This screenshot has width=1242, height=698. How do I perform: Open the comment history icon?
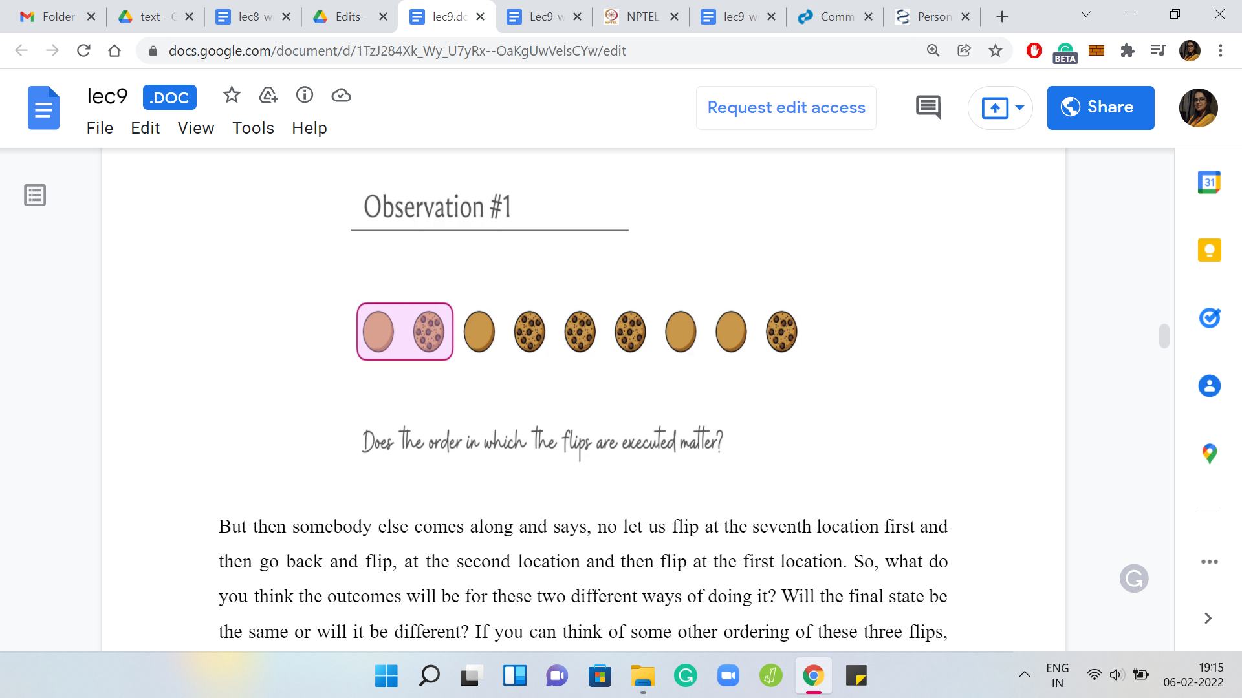(x=928, y=107)
